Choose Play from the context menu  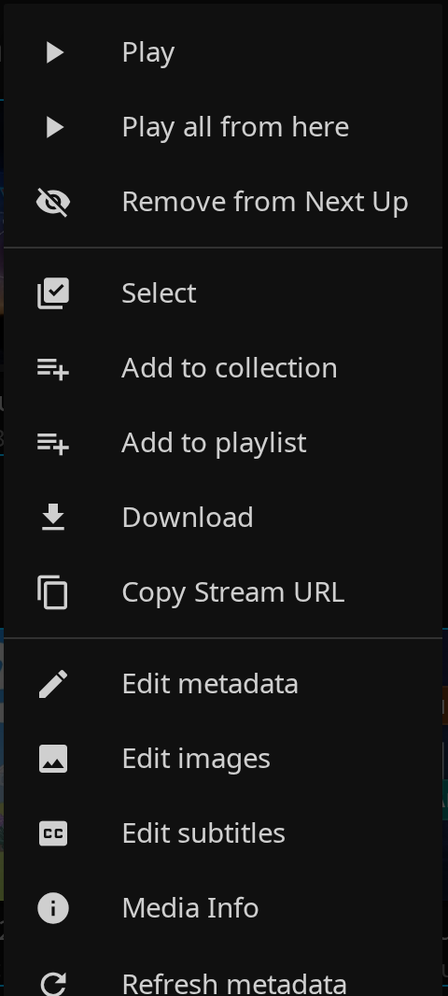click(223, 52)
